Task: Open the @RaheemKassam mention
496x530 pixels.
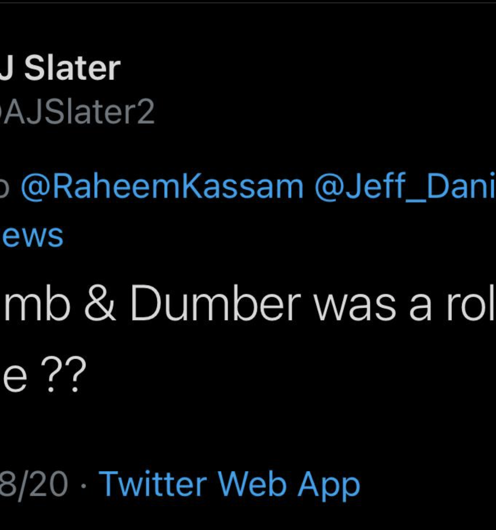Action: click(x=162, y=187)
